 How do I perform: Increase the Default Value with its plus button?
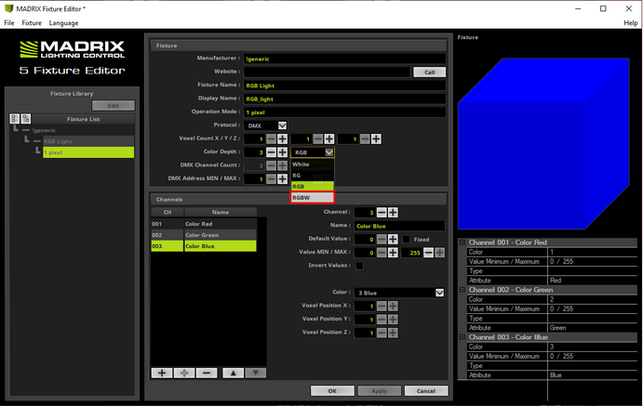point(393,239)
